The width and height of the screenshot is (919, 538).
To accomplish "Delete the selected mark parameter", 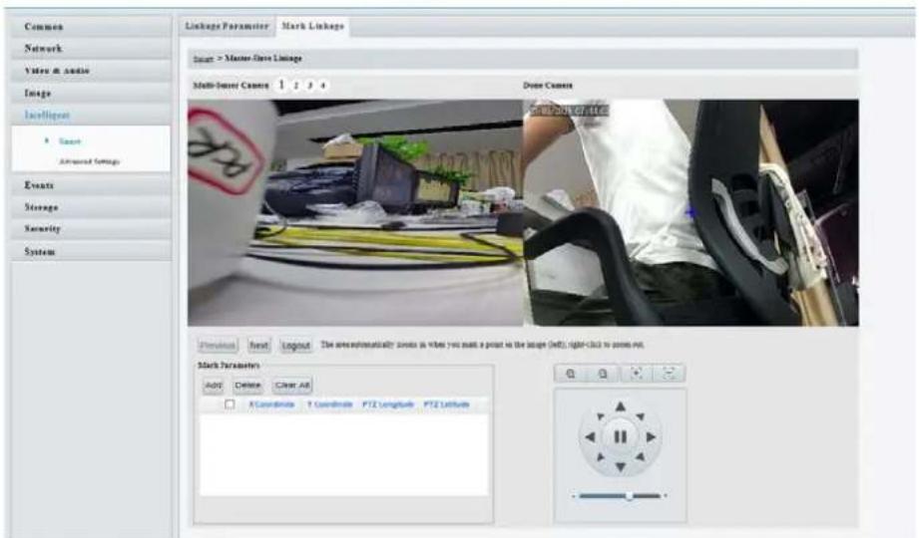I will pyautogui.click(x=247, y=386).
